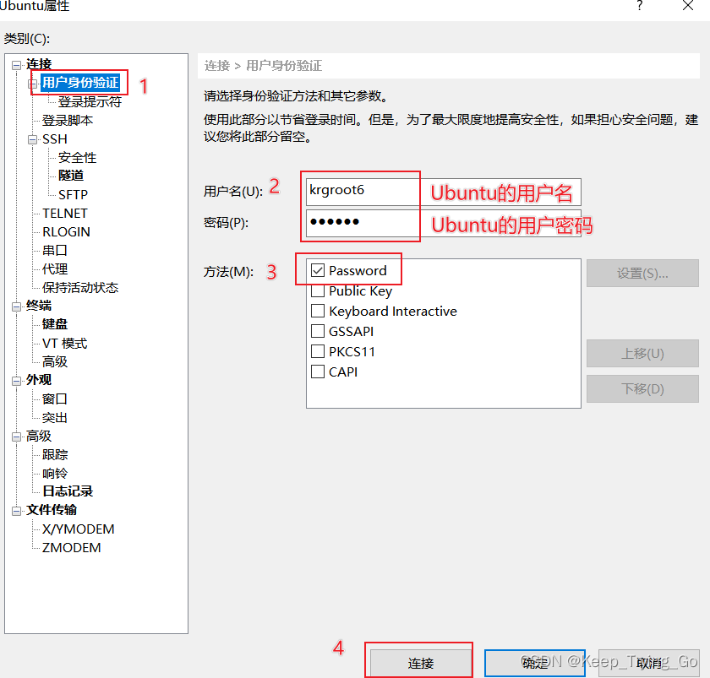710x678 pixels.
Task: Enable the Password authentication checkbox
Action: click(319, 270)
